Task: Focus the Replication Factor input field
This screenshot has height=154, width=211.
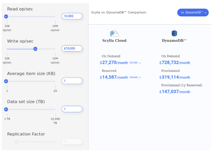Action: click(x=72, y=141)
